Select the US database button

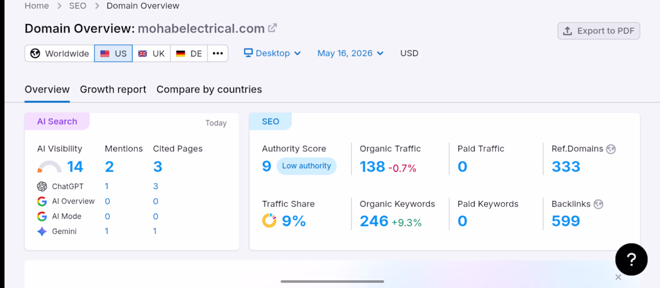pyautogui.click(x=113, y=53)
